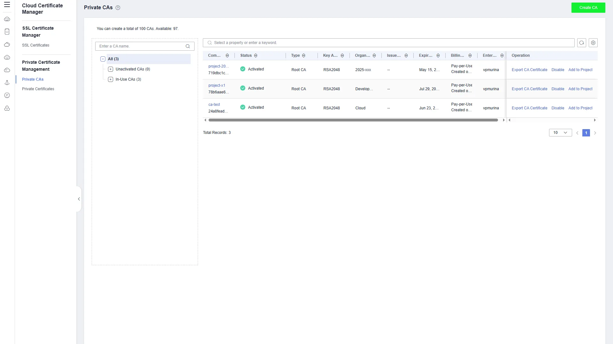Select In-Use CAs (3) tree item
The height and width of the screenshot is (344, 613).
tap(128, 79)
